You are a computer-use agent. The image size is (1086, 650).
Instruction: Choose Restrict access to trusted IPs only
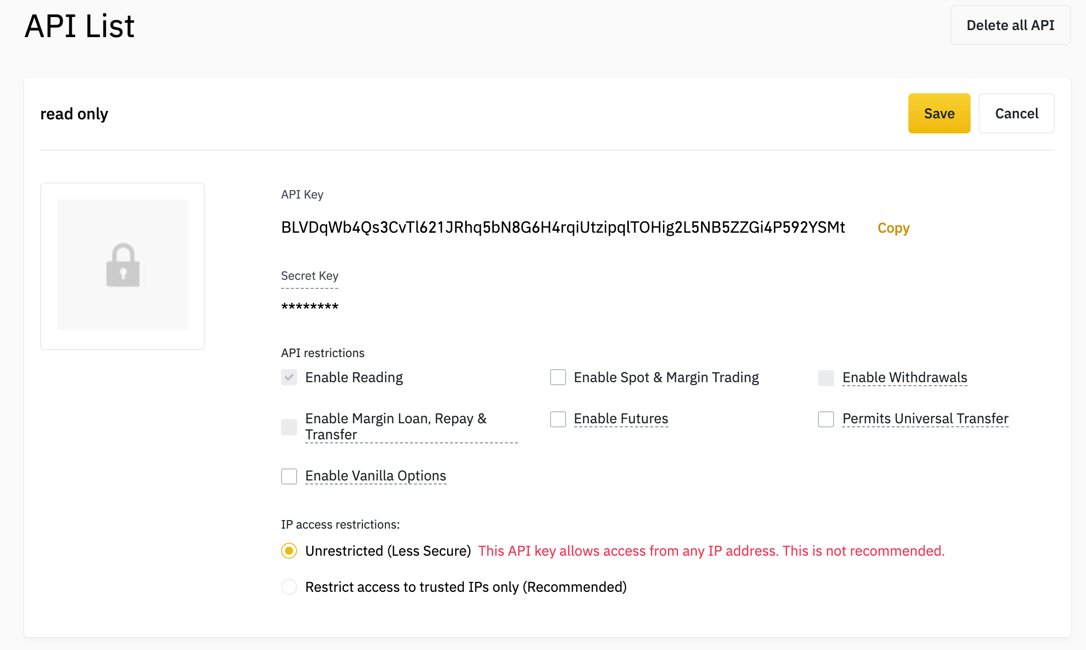click(x=289, y=587)
